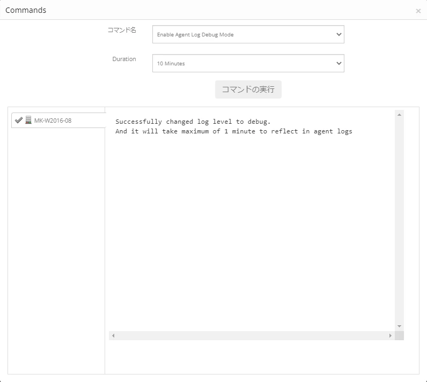Open the コマンド名 dropdown
Screen dimensions: 427x382
click(x=248, y=34)
